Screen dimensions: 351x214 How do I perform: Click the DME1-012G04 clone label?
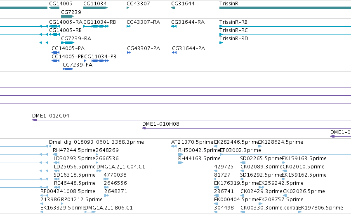pos(51,116)
